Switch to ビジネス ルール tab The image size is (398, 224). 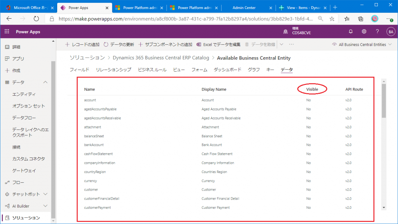152,70
